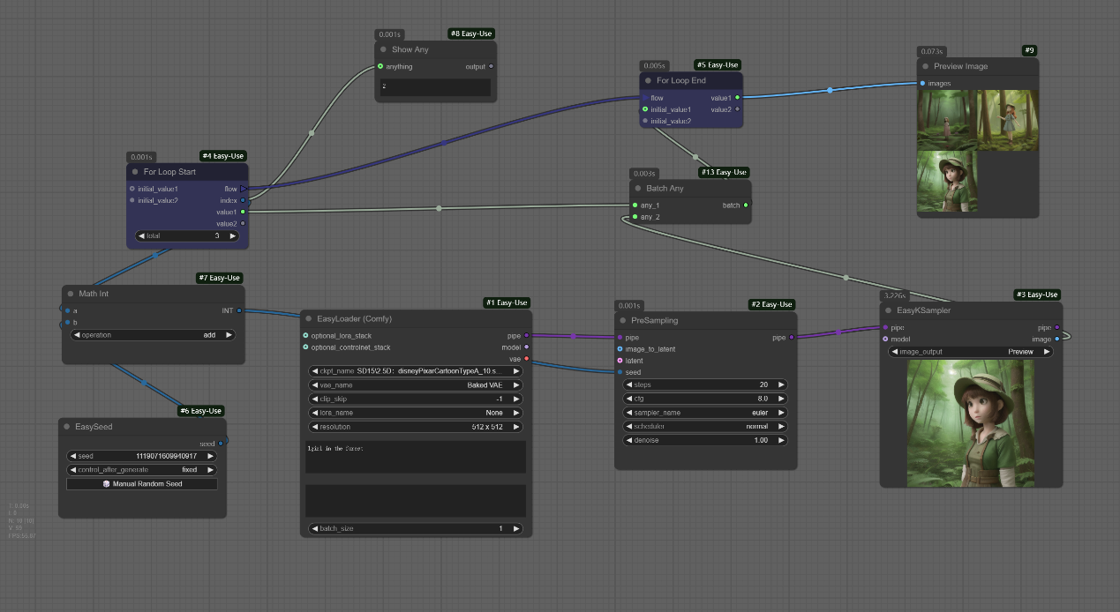Click the Preview Image node collapse dot

click(x=926, y=66)
